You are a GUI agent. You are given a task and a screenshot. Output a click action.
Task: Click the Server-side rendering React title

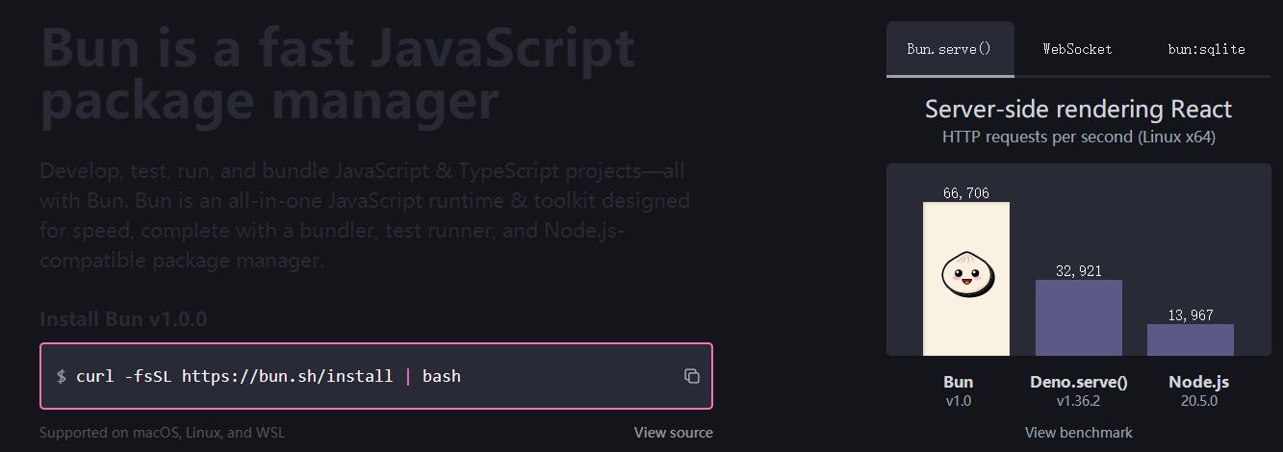(x=1078, y=109)
